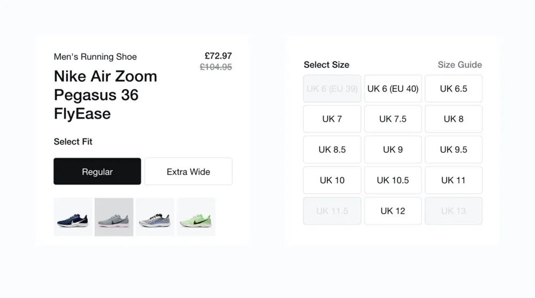Pick size UK 8.5
The width and height of the screenshot is (535, 298).
[332, 150]
